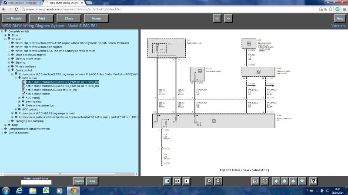Viewport: 348px width, 195px height.
Task: Open the question mark help icon
Action: coord(313,181)
